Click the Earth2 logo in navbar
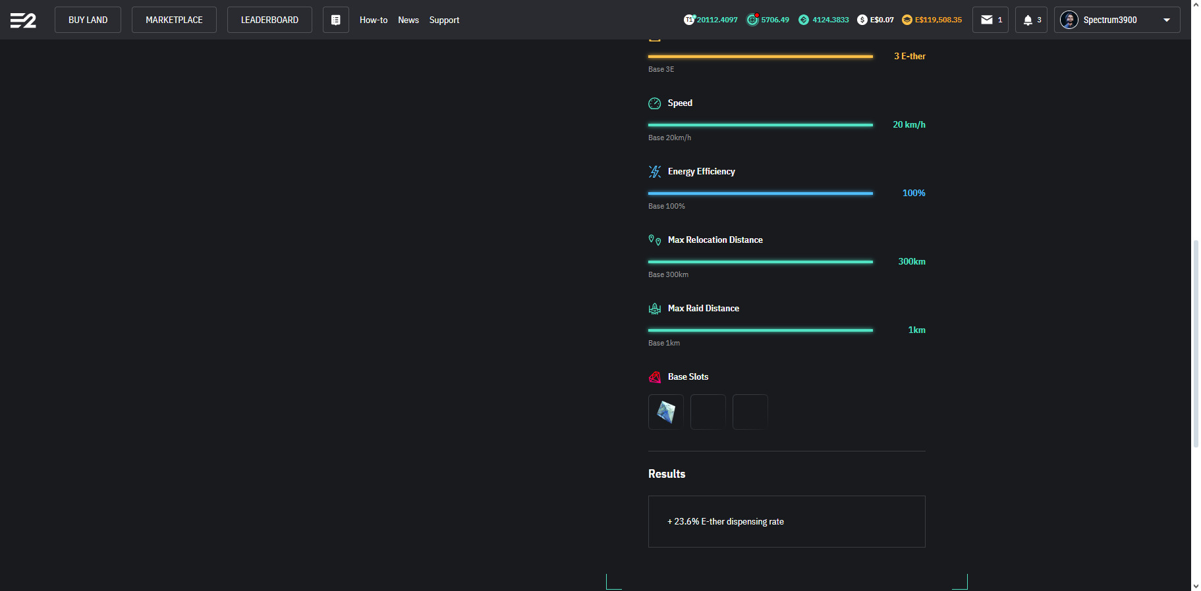Viewport: 1201px width, 591px height. [x=23, y=20]
